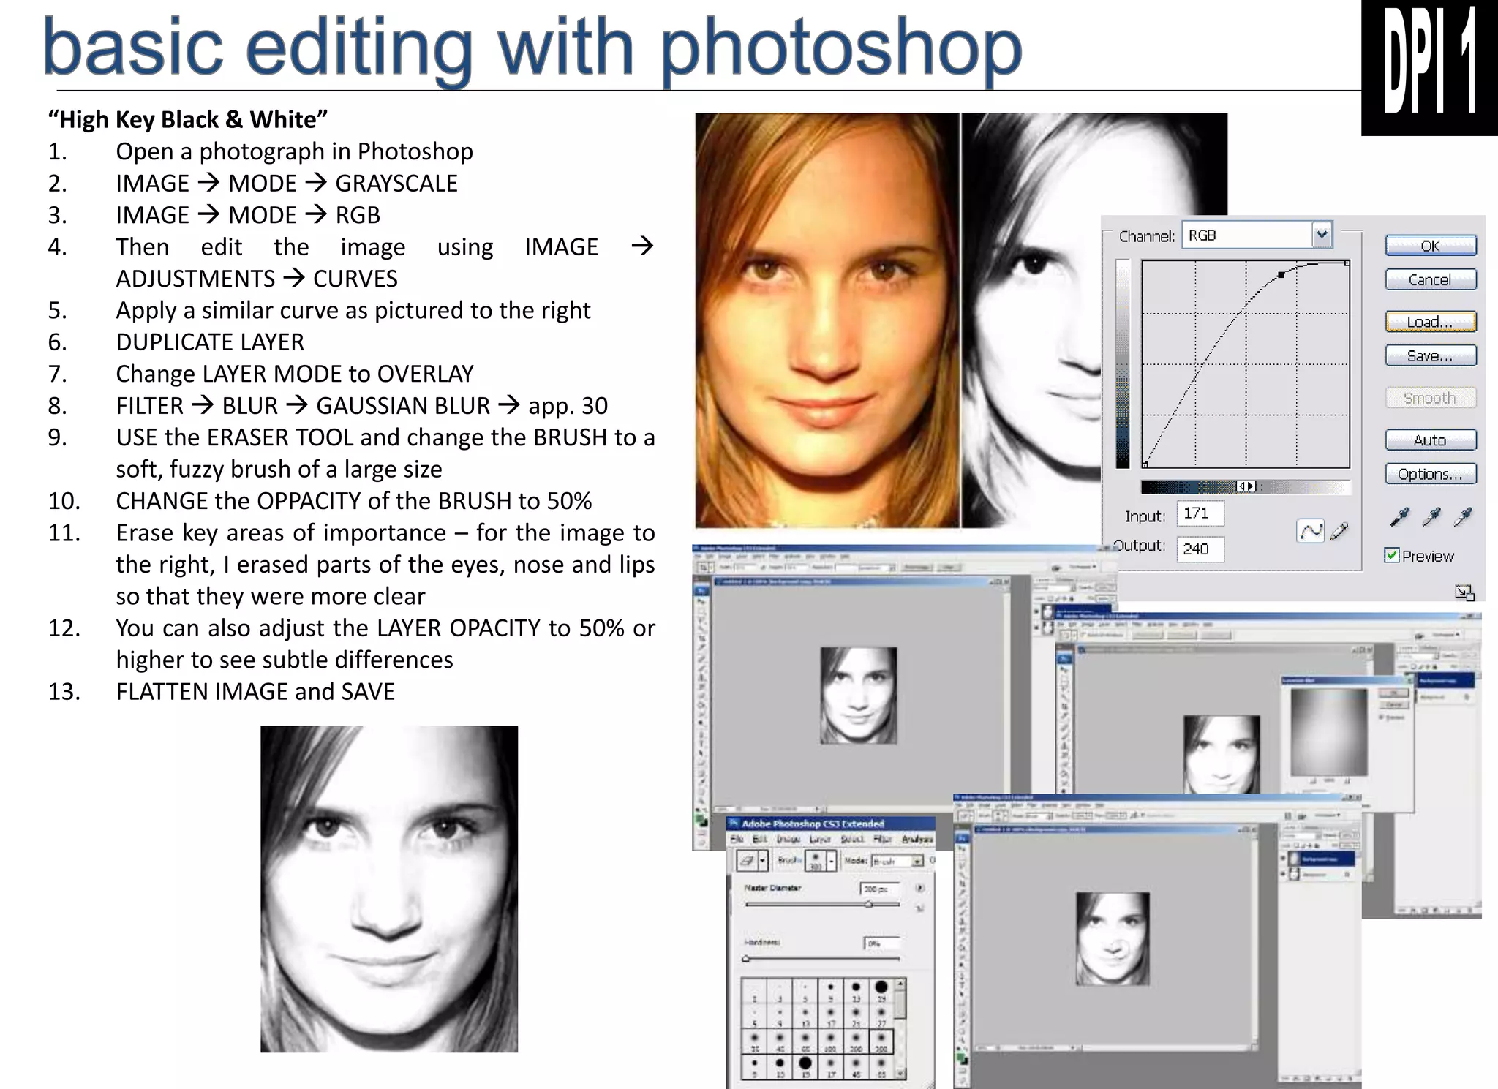The image size is (1498, 1089).
Task: Choose the pencil draw-curve tool
Action: [x=1339, y=531]
